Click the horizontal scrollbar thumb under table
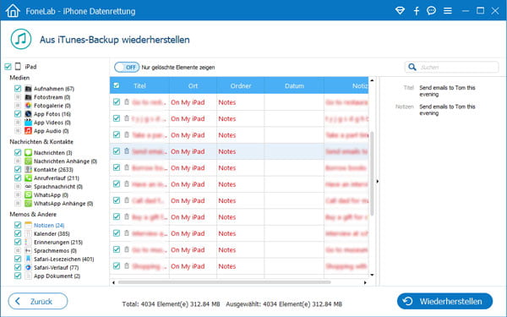The width and height of the screenshot is (507, 317). tap(225, 282)
